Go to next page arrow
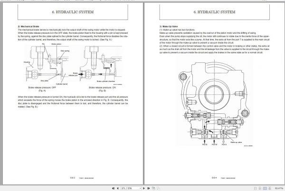 point(144,188)
